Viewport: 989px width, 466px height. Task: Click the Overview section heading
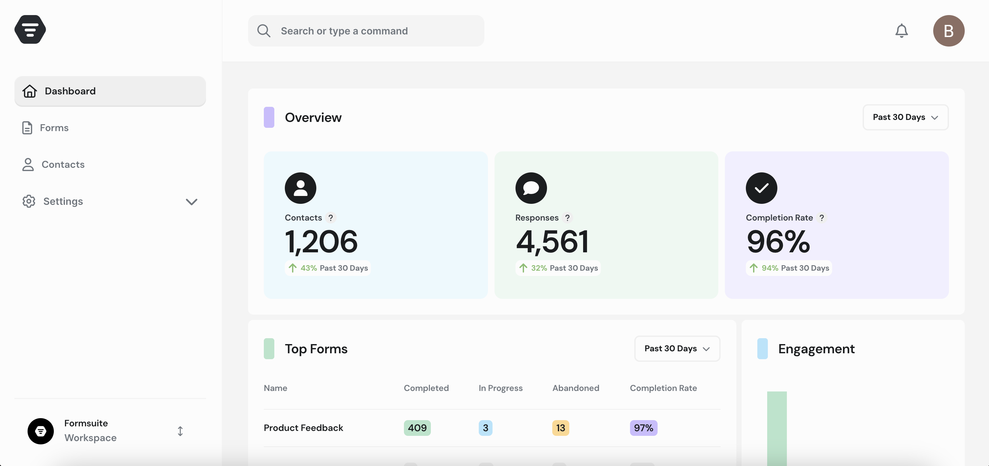(x=313, y=117)
